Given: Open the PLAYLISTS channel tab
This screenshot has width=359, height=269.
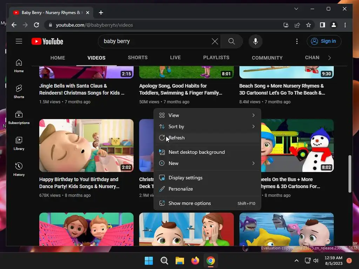Looking at the screenshot, I should [216, 58].
